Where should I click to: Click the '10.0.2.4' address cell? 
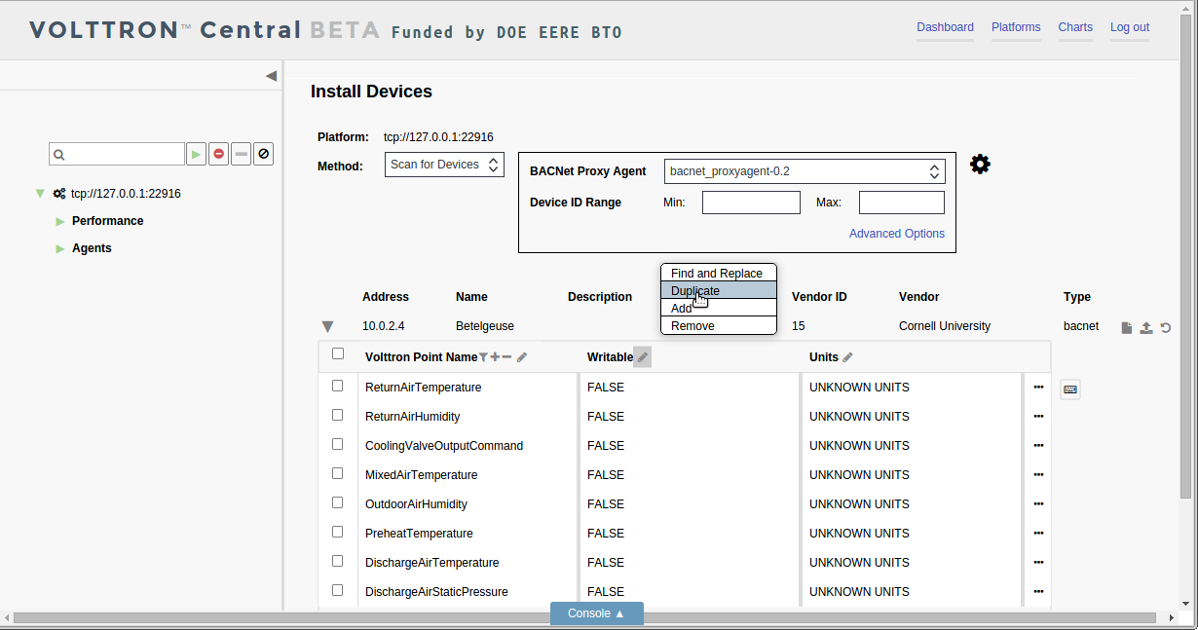click(x=383, y=326)
